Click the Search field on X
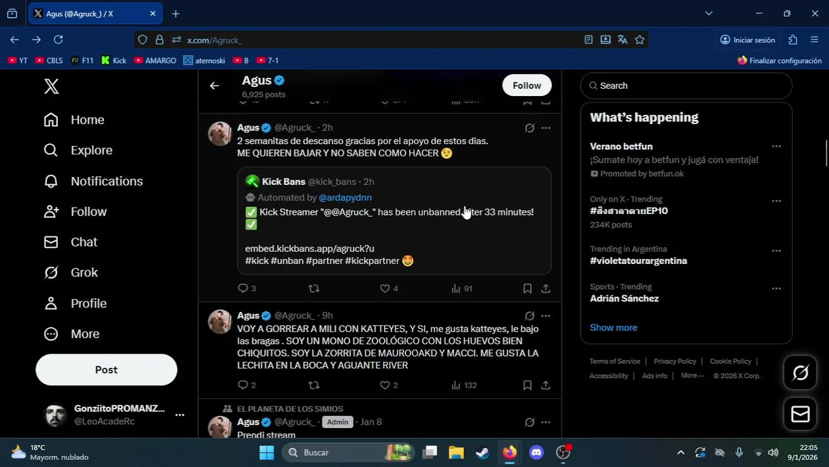The height and width of the screenshot is (467, 829). (686, 86)
